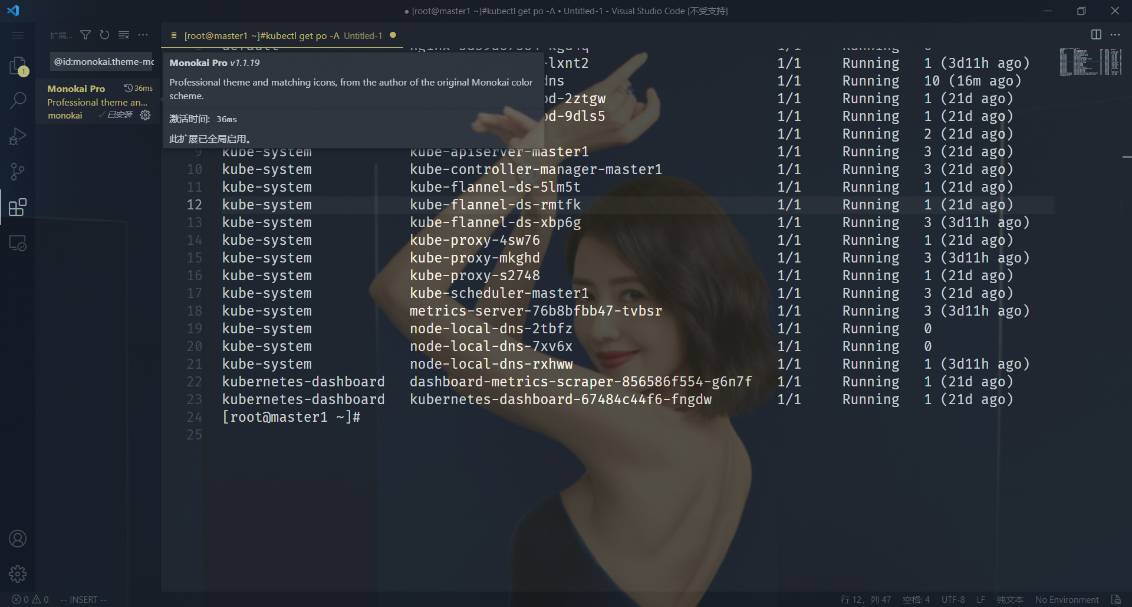Click dashboard-metrics-scraper-856586f554-g6n7f text
This screenshot has height=607, width=1132.
pyautogui.click(x=581, y=382)
